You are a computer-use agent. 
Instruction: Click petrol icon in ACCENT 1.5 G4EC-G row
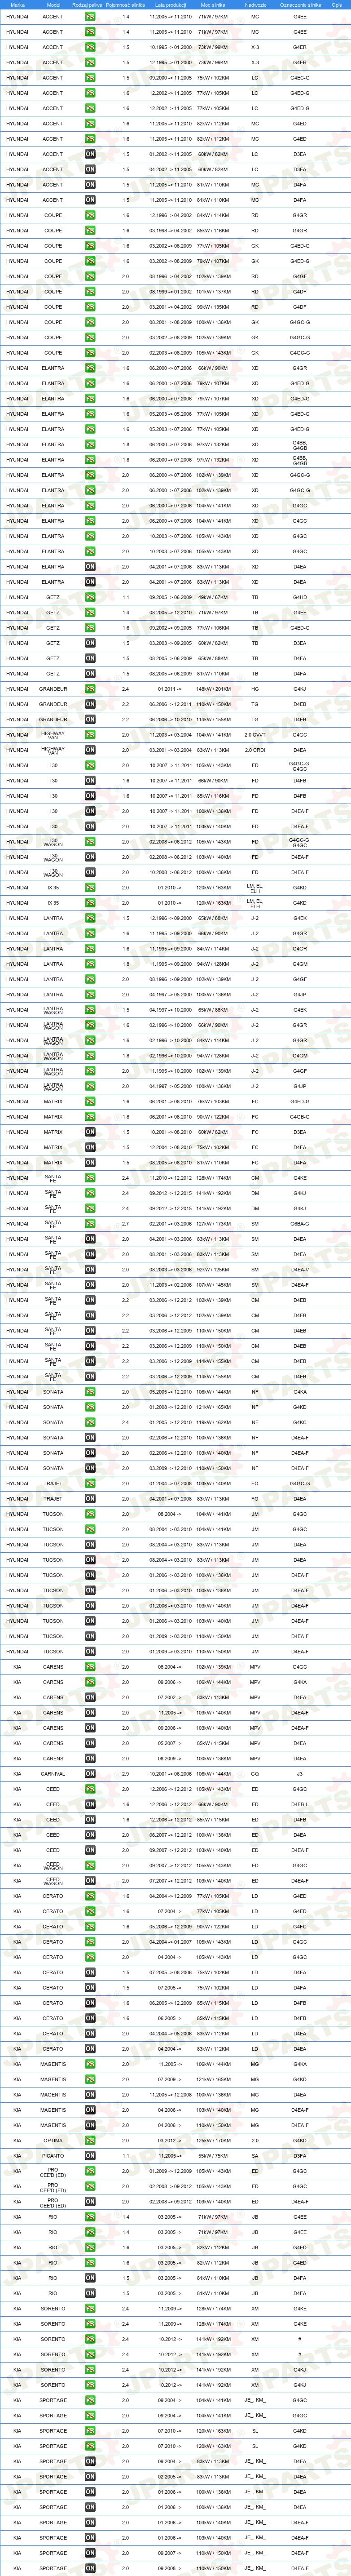click(90, 78)
